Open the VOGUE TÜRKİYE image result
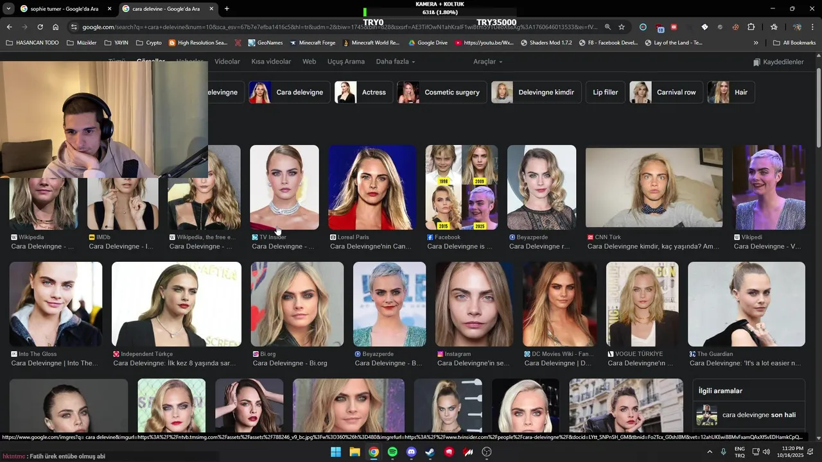 coord(642,304)
